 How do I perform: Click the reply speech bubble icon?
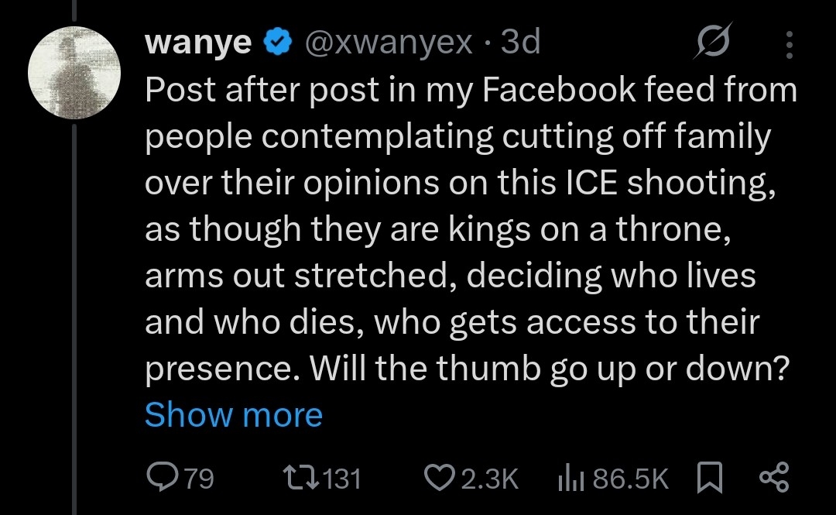163,478
